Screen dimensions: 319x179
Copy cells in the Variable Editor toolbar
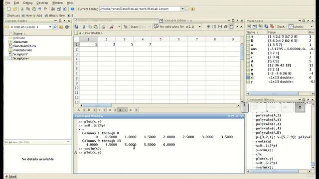[90, 26]
